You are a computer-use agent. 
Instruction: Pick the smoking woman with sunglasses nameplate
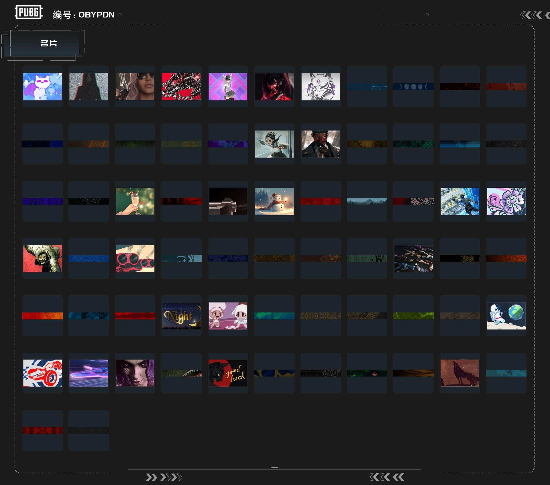tap(135, 87)
